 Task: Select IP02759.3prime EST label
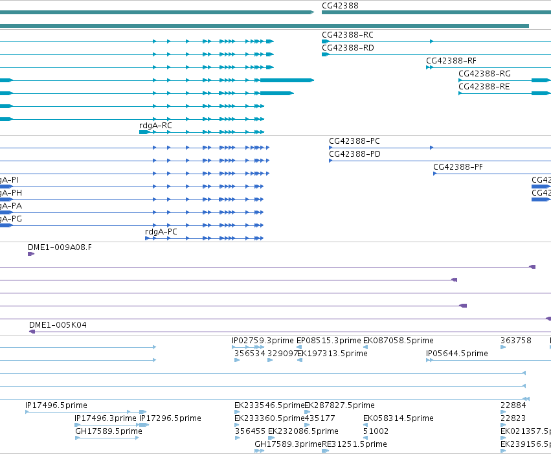(x=262, y=341)
